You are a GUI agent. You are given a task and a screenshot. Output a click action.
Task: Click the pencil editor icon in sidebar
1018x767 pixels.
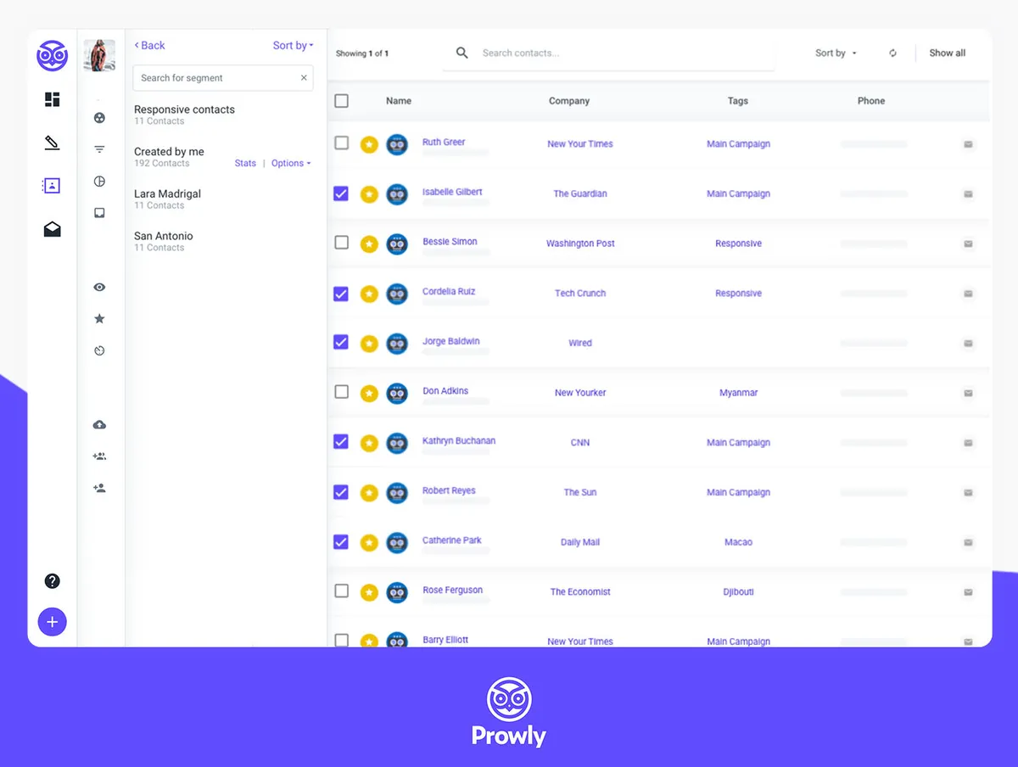[52, 143]
